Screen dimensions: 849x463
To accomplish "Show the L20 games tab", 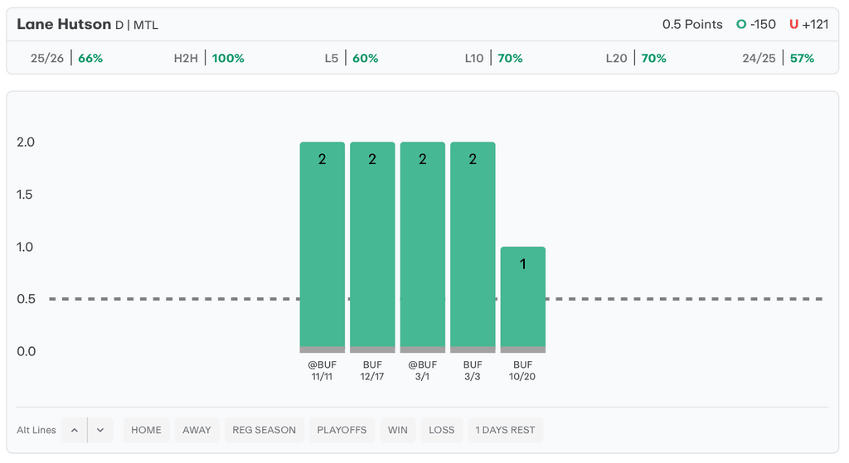I will [x=635, y=59].
